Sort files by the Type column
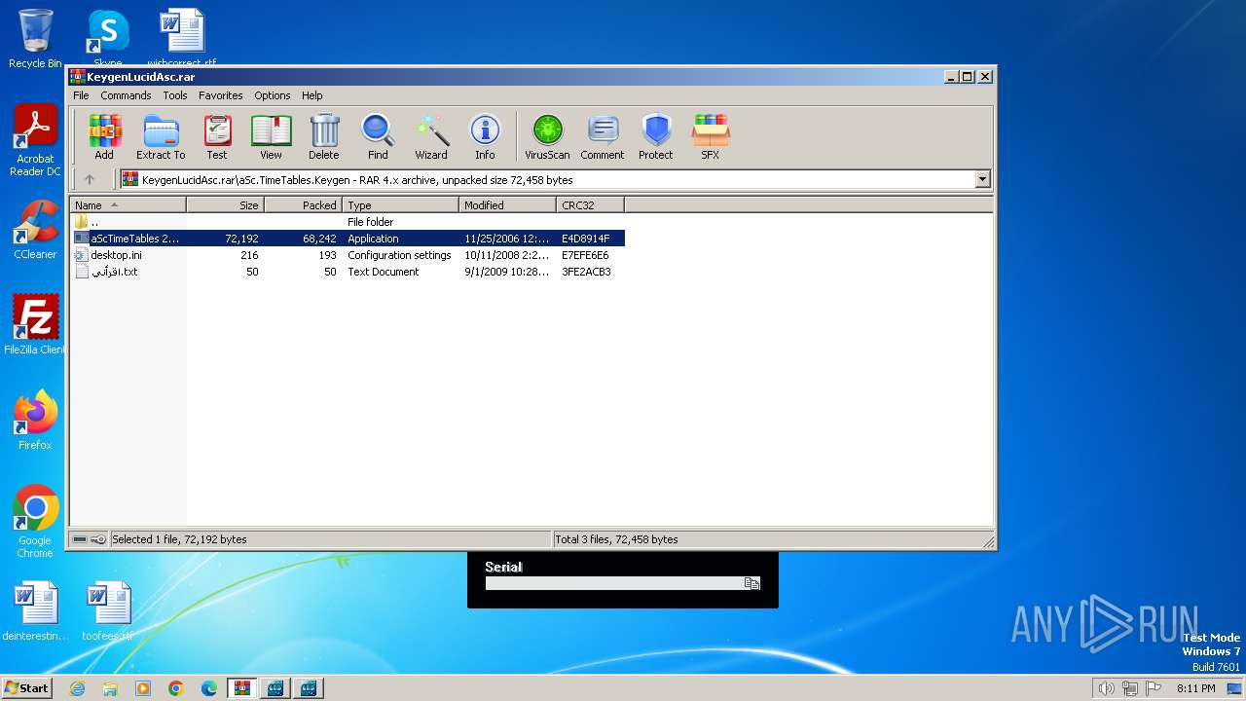This screenshot has height=701, width=1246. click(x=400, y=204)
